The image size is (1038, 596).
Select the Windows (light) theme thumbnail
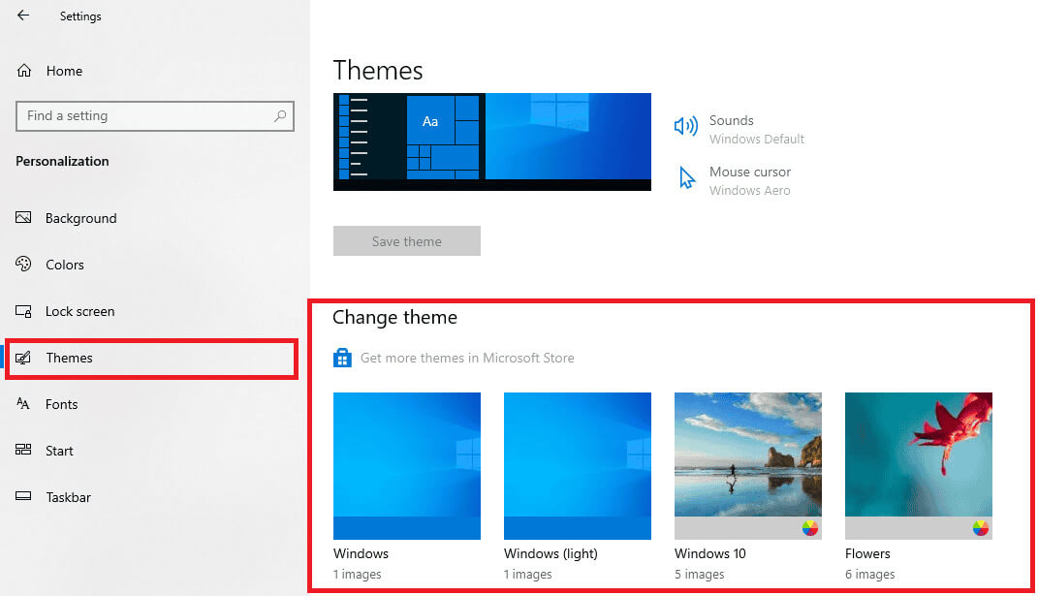point(578,465)
